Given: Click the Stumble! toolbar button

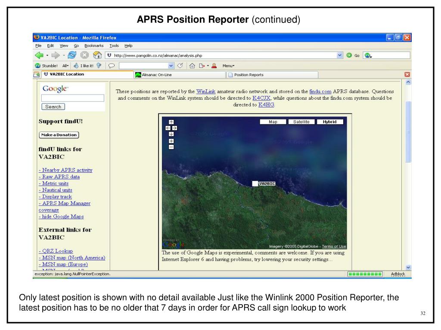Looking at the screenshot, I should (47, 66).
